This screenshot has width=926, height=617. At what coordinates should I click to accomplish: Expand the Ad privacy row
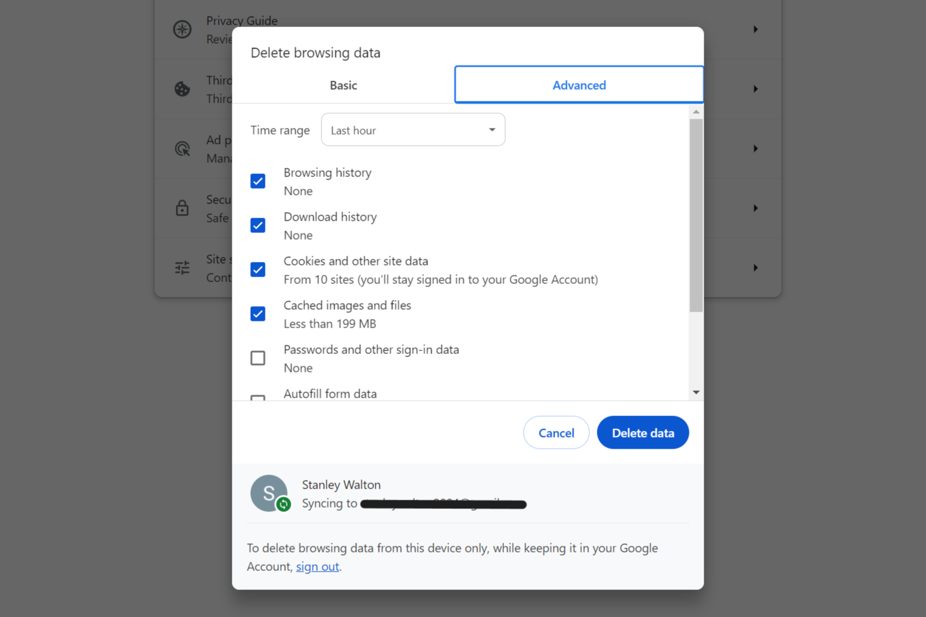[x=755, y=148]
